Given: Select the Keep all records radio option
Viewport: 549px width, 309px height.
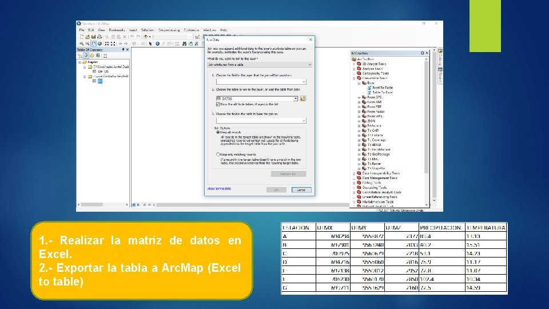Looking at the screenshot, I should [218, 132].
